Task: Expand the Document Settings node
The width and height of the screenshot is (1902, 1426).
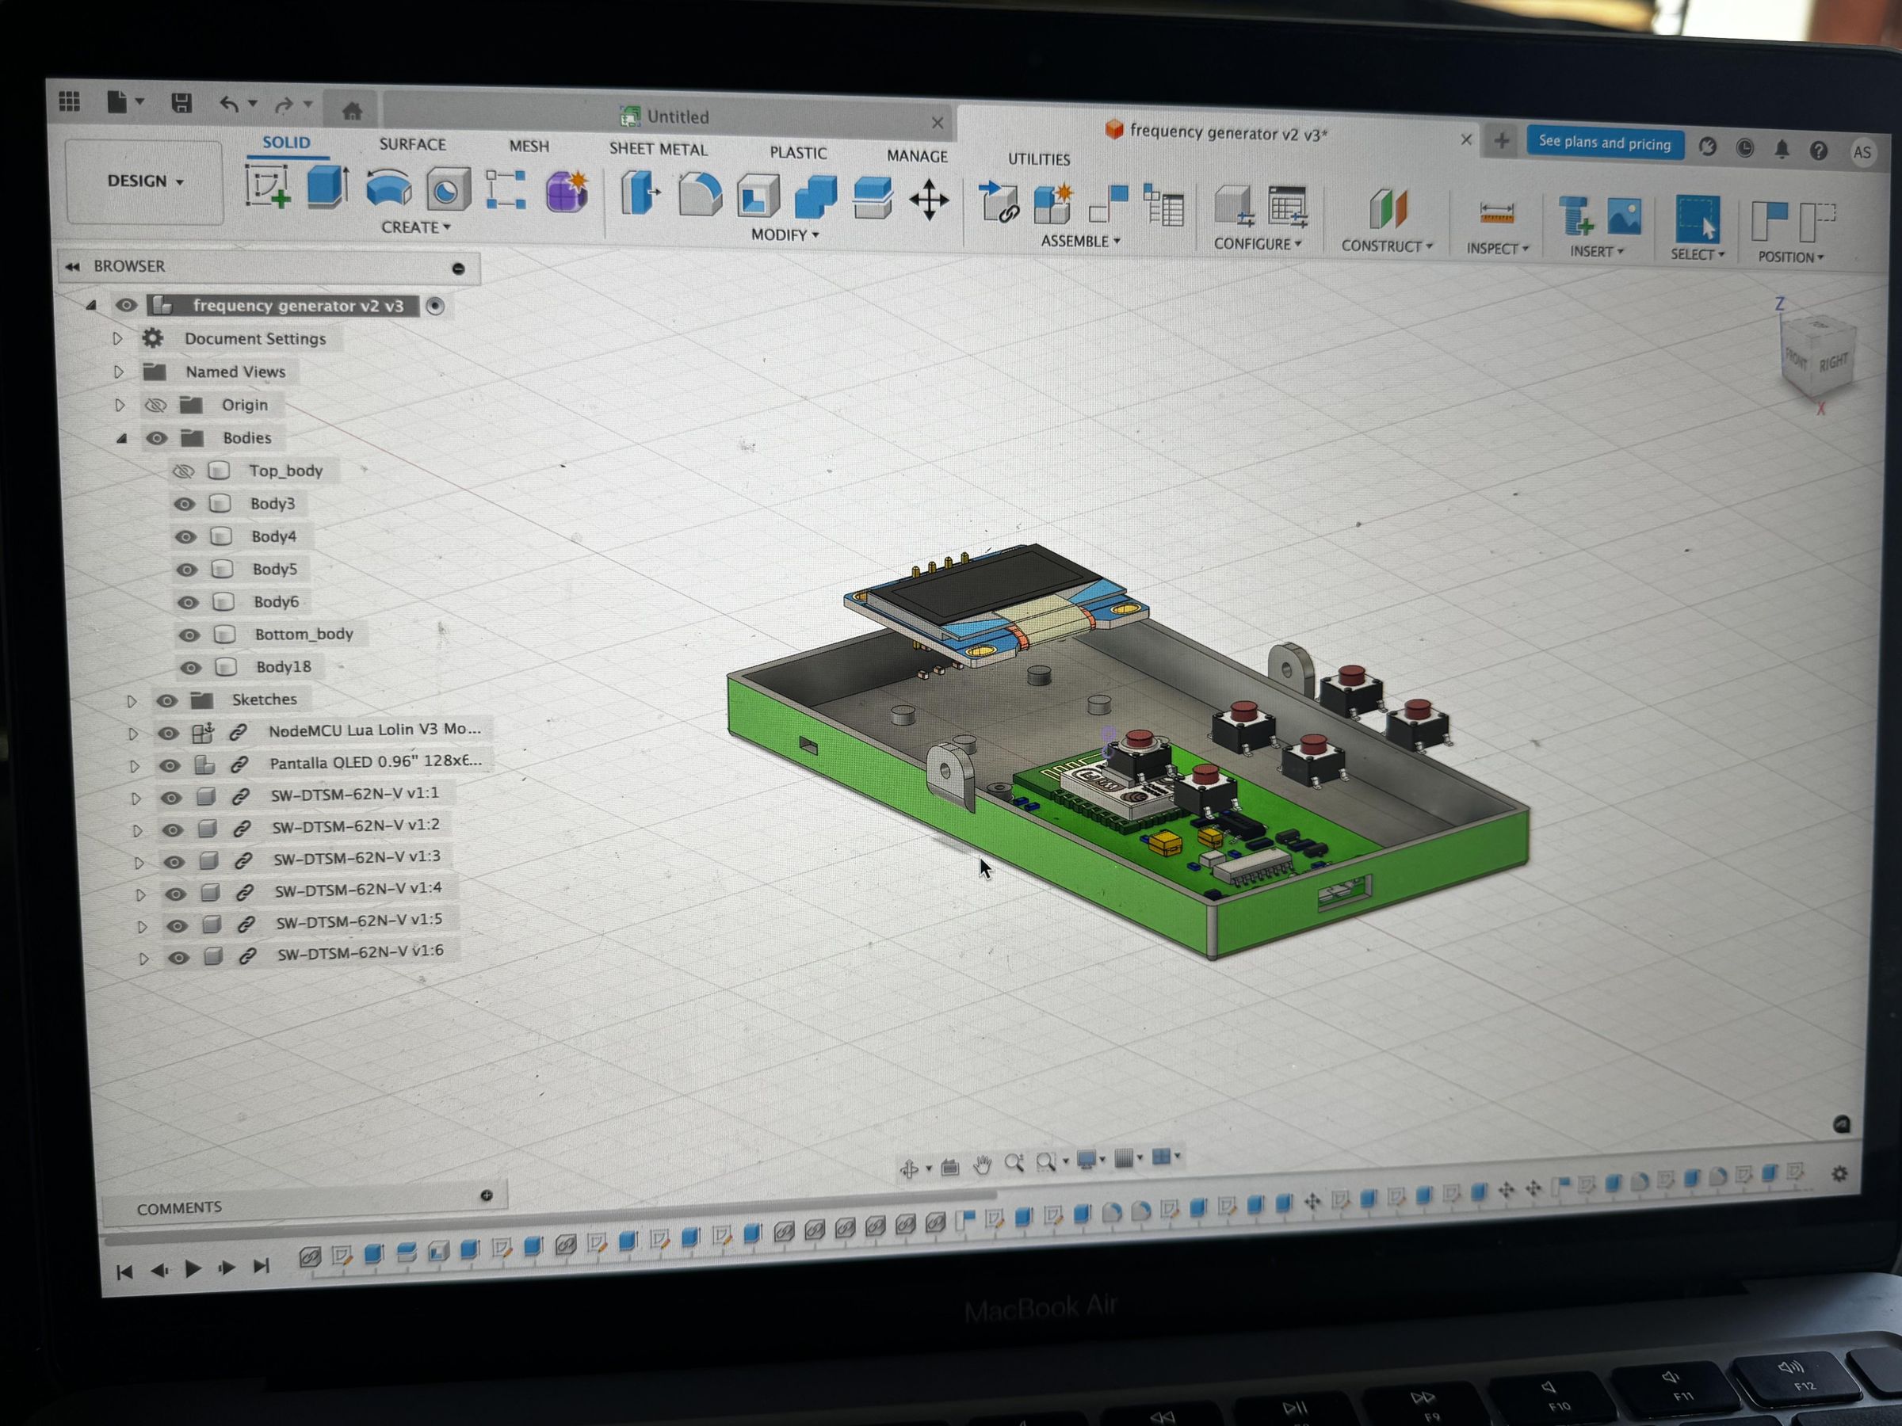Action: click(x=118, y=338)
